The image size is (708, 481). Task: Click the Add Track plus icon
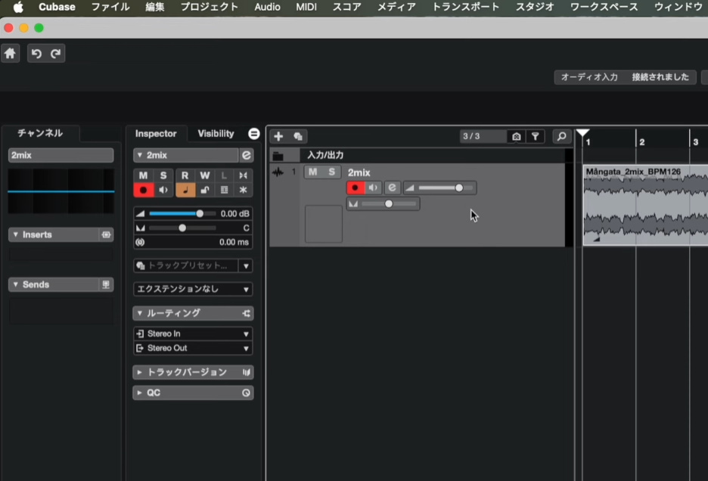278,136
